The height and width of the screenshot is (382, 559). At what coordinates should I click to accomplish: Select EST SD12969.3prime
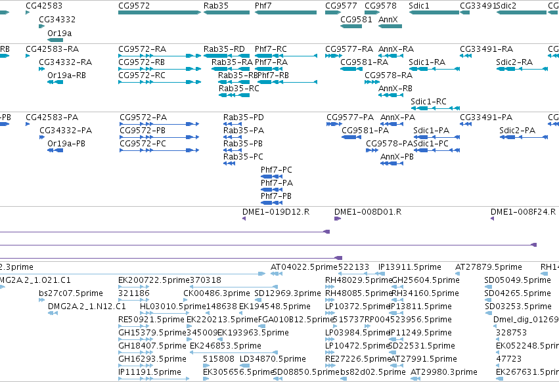[288, 293]
